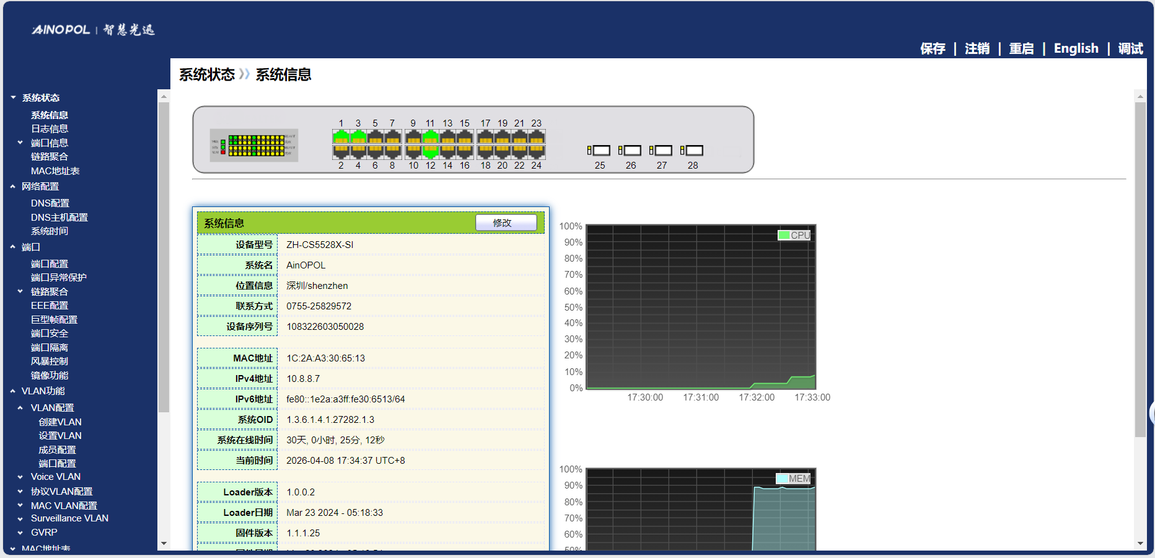
Task: Click the green CPU legend swatch
Action: pos(784,236)
